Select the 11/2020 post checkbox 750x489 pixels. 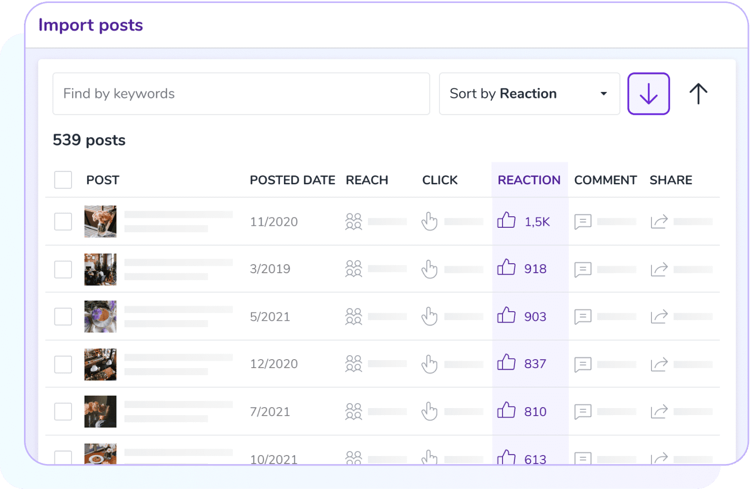(63, 221)
